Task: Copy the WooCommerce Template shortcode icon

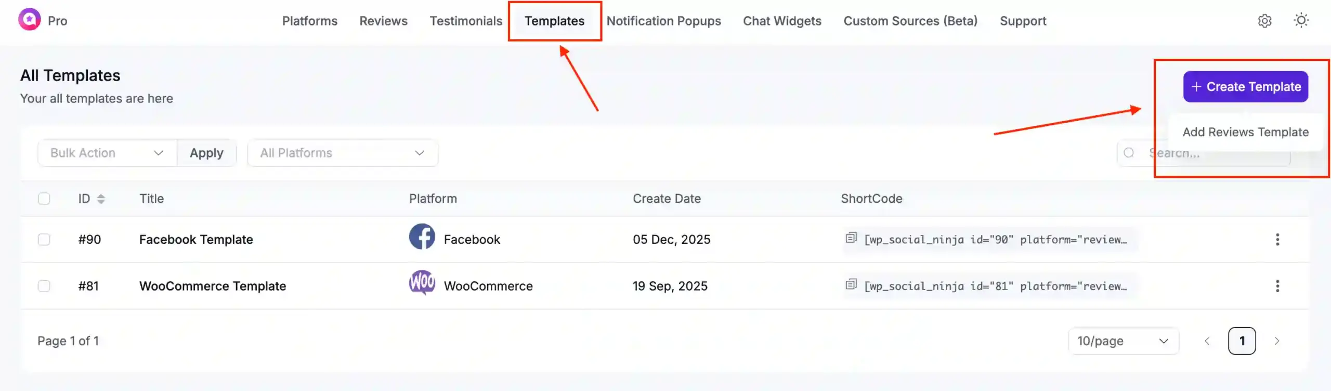Action: (x=851, y=284)
